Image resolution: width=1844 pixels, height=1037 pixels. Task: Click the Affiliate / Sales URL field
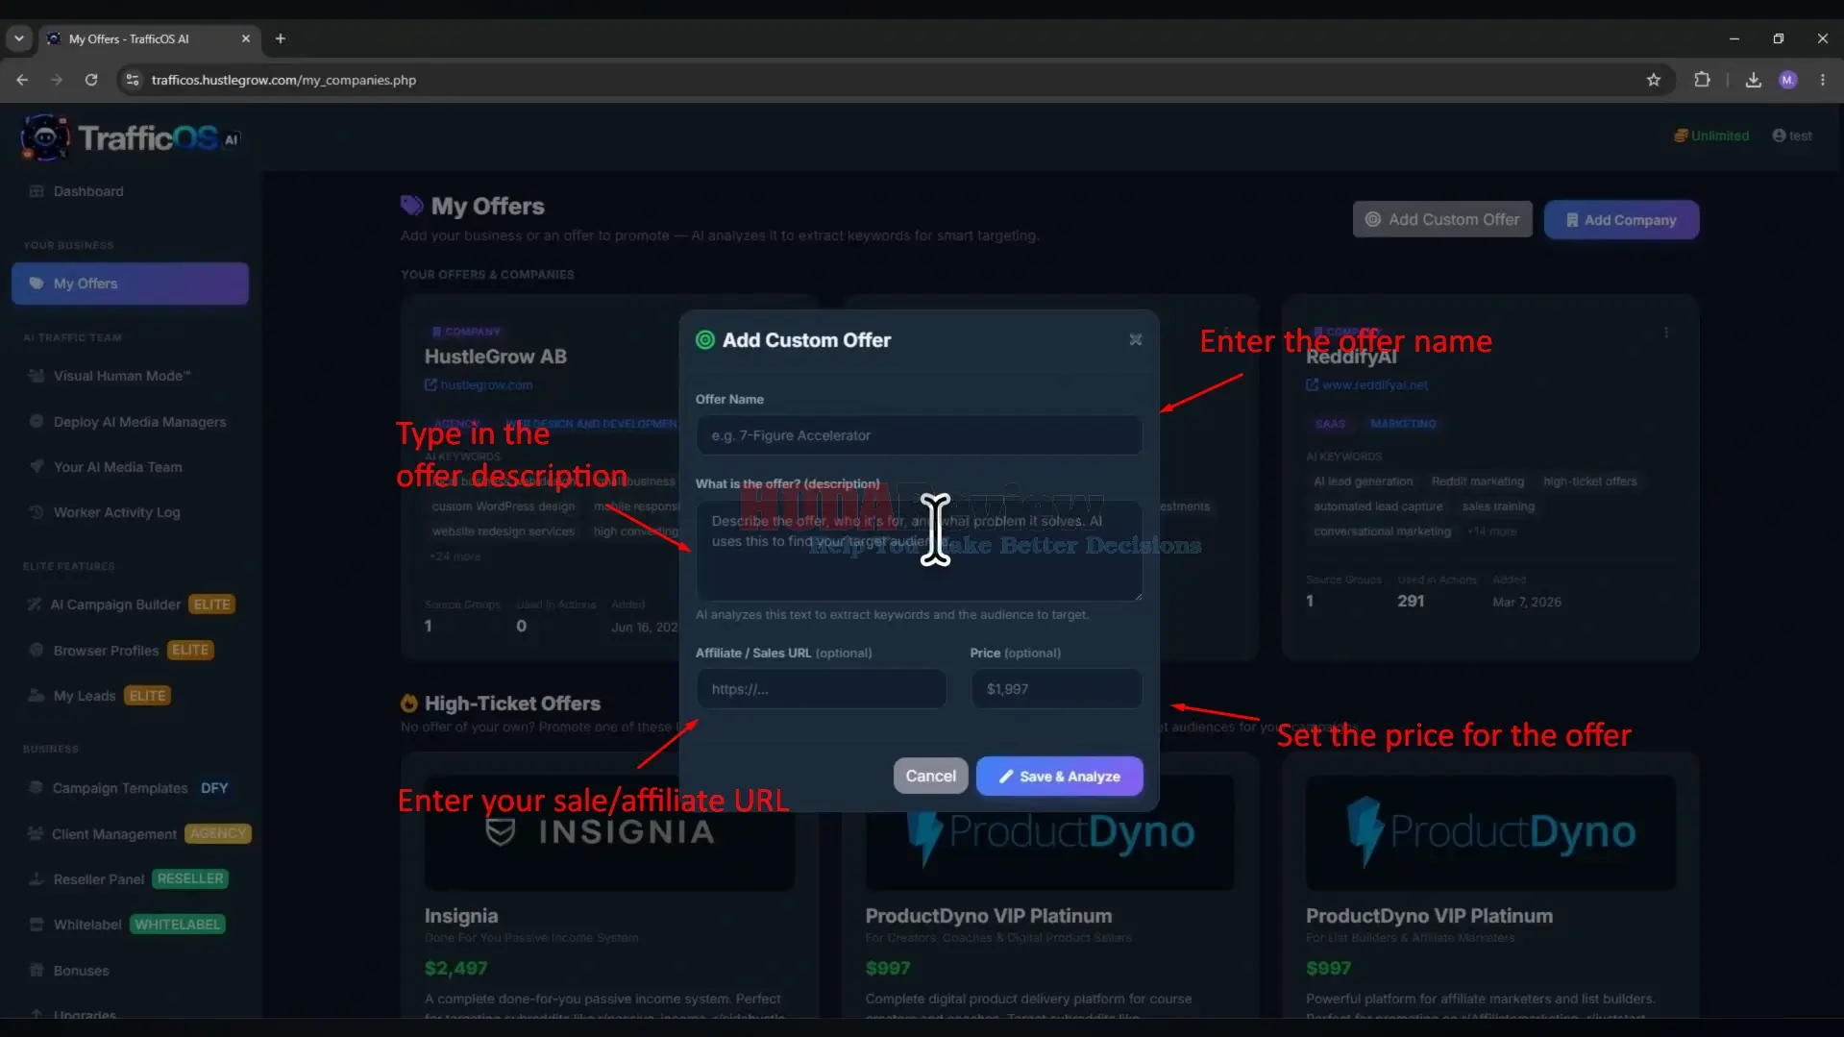pos(821,689)
